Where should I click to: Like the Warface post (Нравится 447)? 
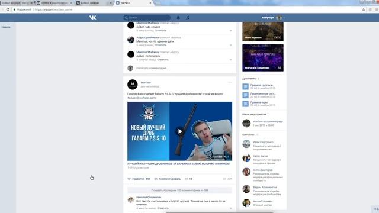pos(139,179)
